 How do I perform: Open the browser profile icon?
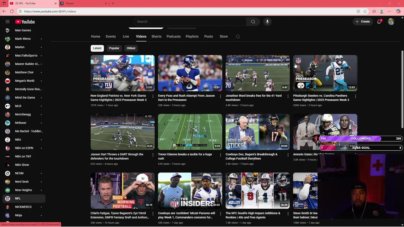pos(382,11)
